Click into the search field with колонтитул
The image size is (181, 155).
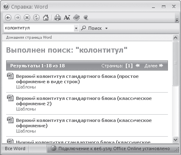[39, 28]
